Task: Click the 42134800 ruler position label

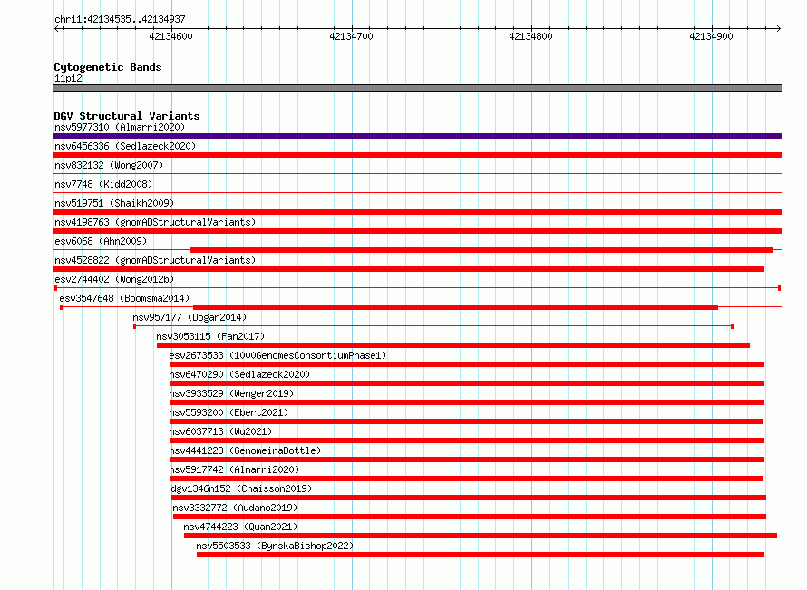Action: [530, 36]
